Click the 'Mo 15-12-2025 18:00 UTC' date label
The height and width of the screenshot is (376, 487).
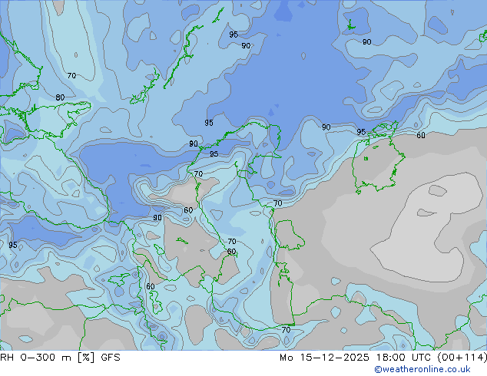356,358
